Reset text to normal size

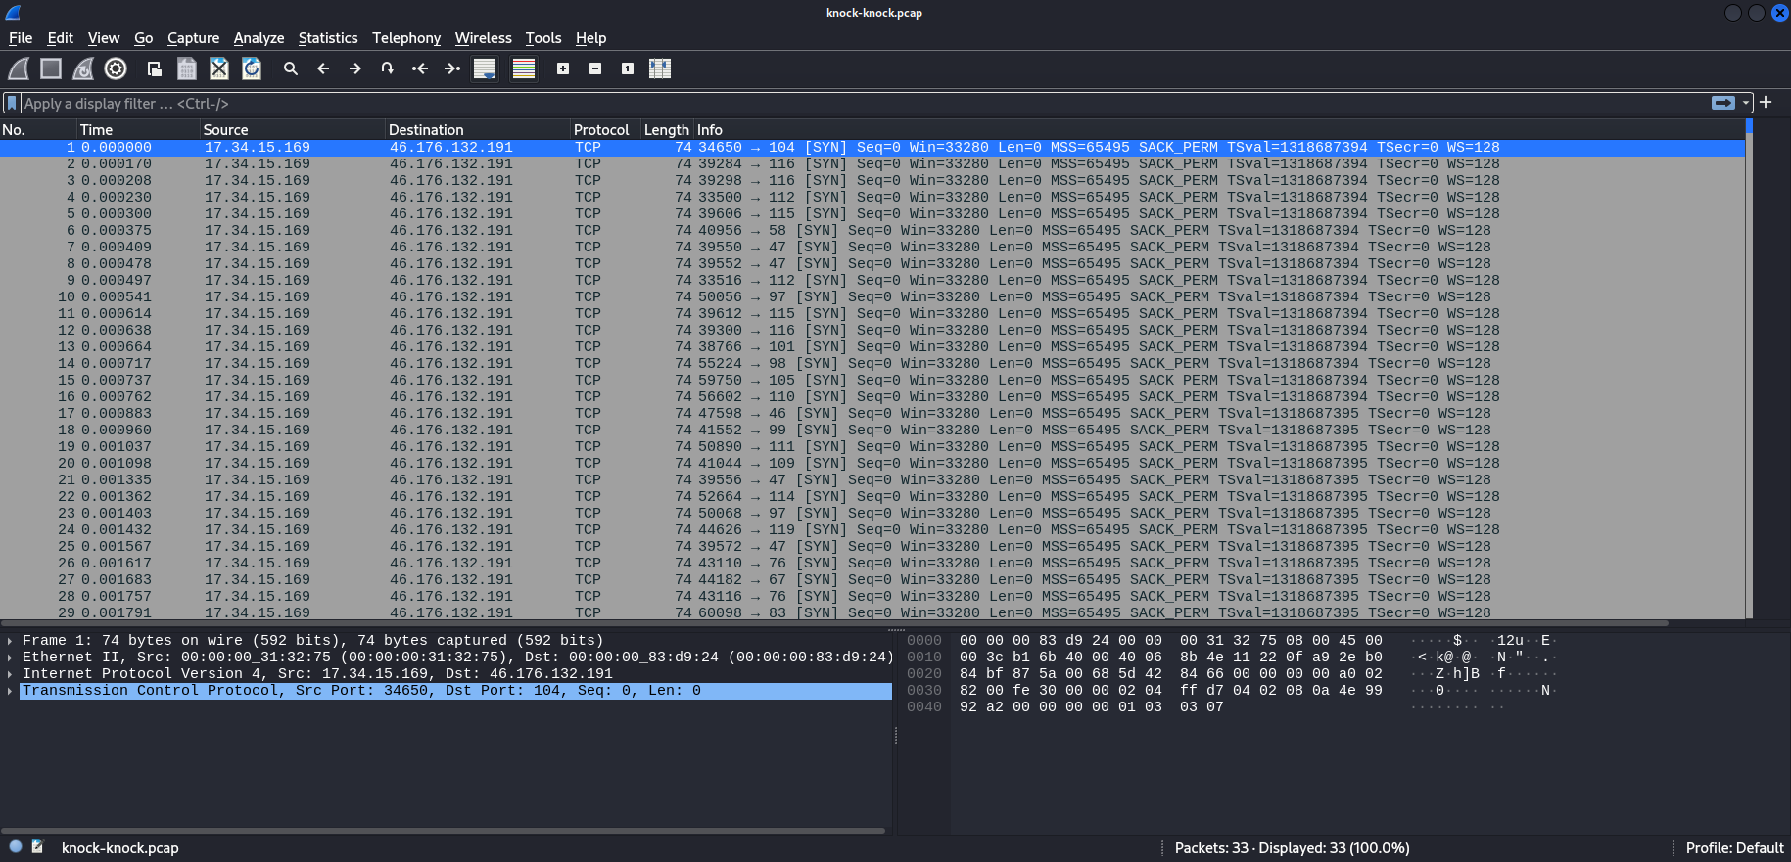pos(628,68)
